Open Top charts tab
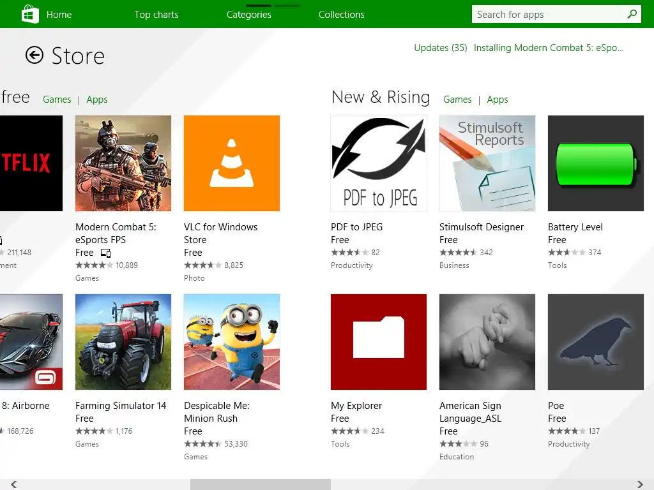 [156, 15]
